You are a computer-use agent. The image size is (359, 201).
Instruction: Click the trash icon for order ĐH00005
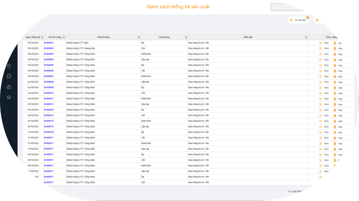click(x=334, y=65)
